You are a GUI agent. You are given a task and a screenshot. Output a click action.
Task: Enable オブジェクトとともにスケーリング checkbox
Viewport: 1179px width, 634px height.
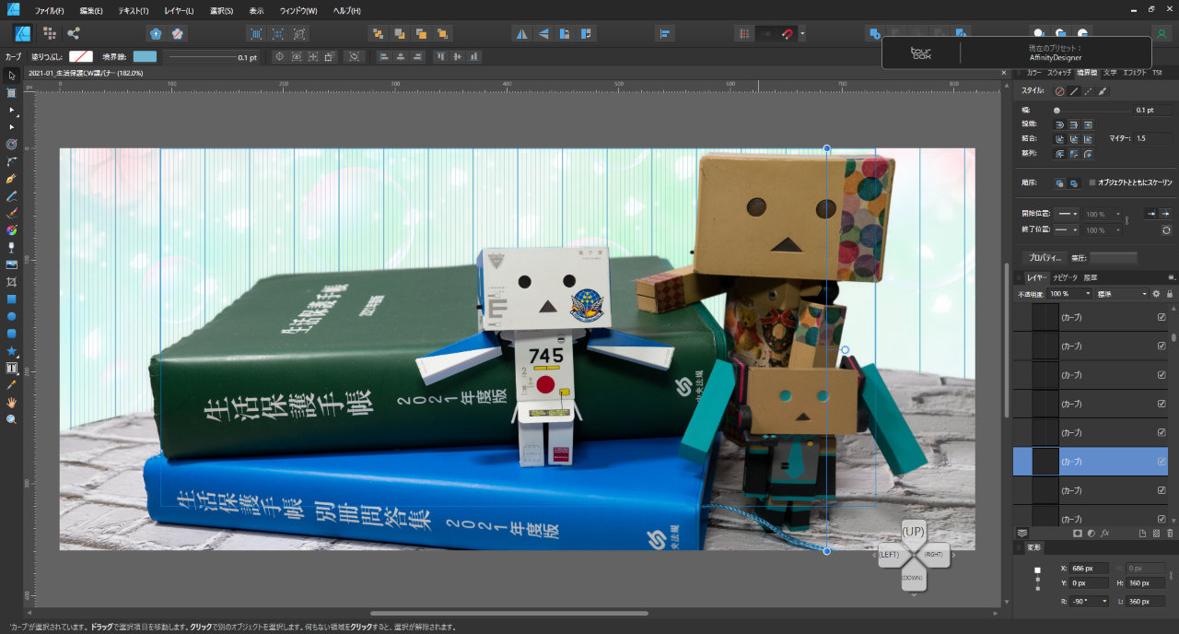click(x=1092, y=182)
